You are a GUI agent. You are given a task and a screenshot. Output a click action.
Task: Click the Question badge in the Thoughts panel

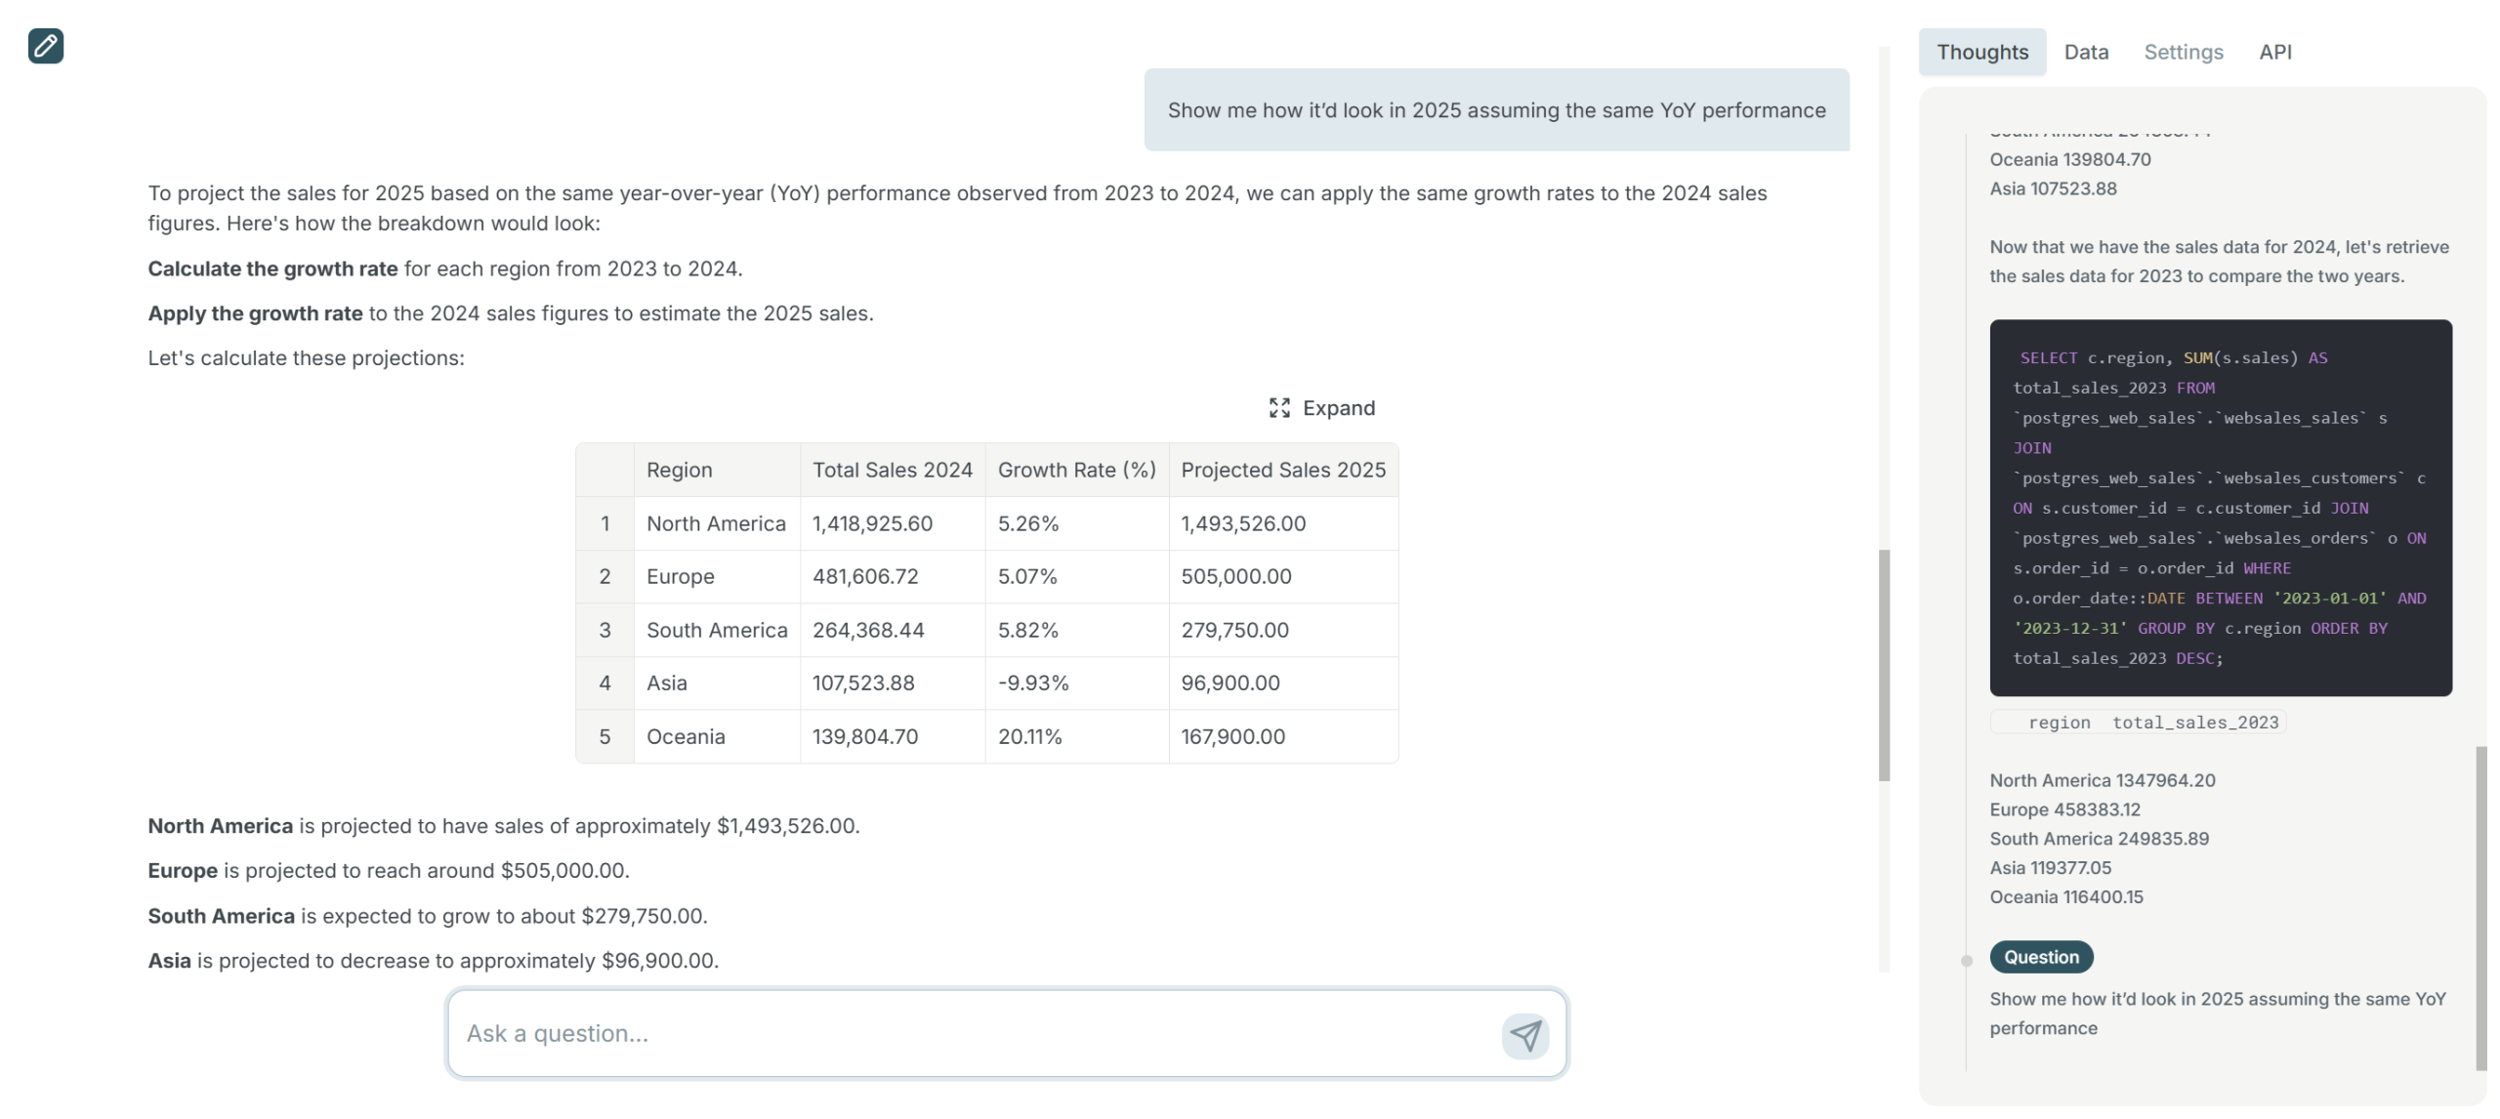coord(2040,957)
